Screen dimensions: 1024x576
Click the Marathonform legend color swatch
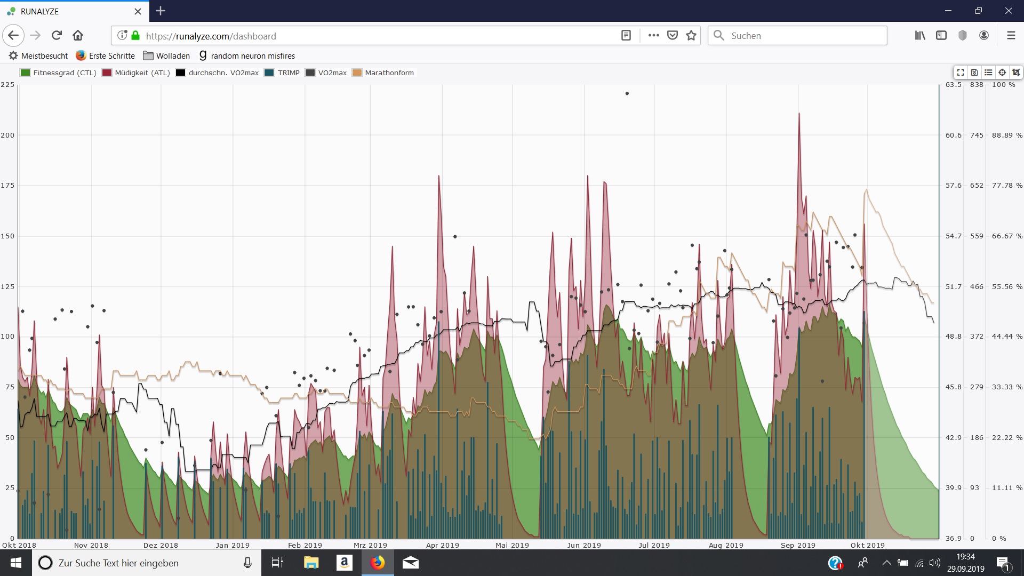point(357,73)
